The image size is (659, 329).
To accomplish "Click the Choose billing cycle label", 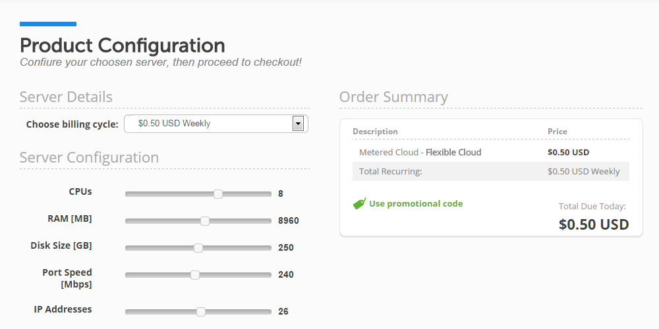I will (72, 124).
